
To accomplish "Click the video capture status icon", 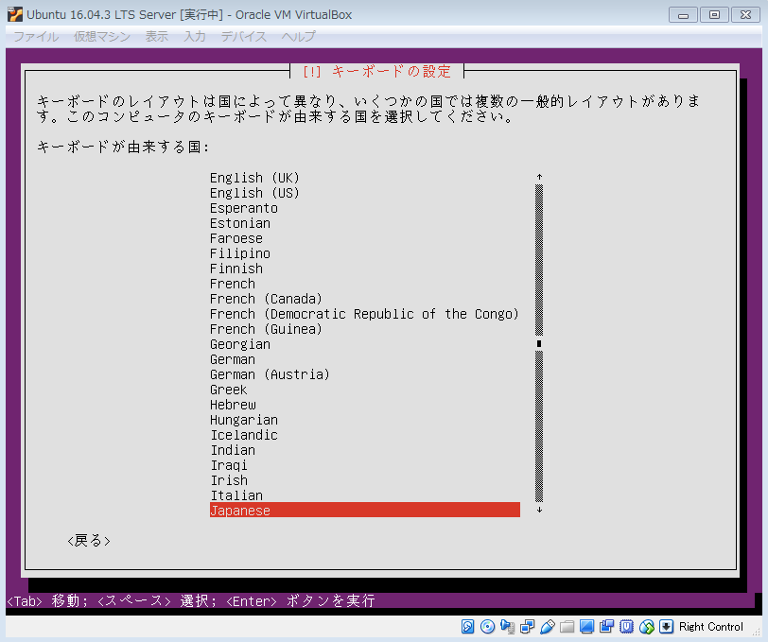I will 607,627.
